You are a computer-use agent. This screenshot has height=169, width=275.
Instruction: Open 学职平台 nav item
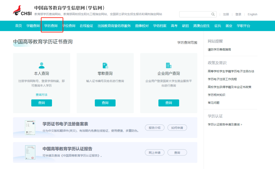tap(243, 26)
